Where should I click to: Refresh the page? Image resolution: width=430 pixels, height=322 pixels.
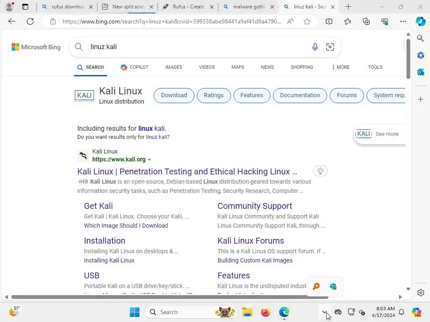(x=30, y=21)
